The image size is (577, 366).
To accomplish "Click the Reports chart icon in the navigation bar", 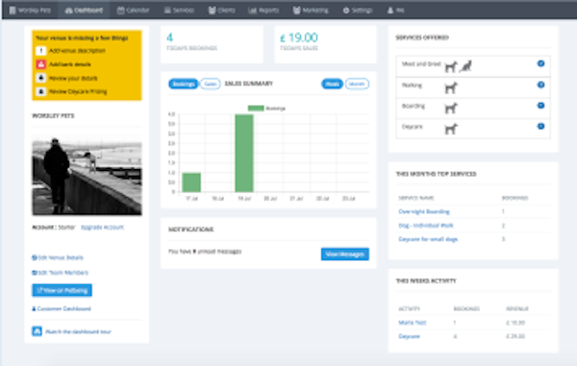I will (252, 11).
